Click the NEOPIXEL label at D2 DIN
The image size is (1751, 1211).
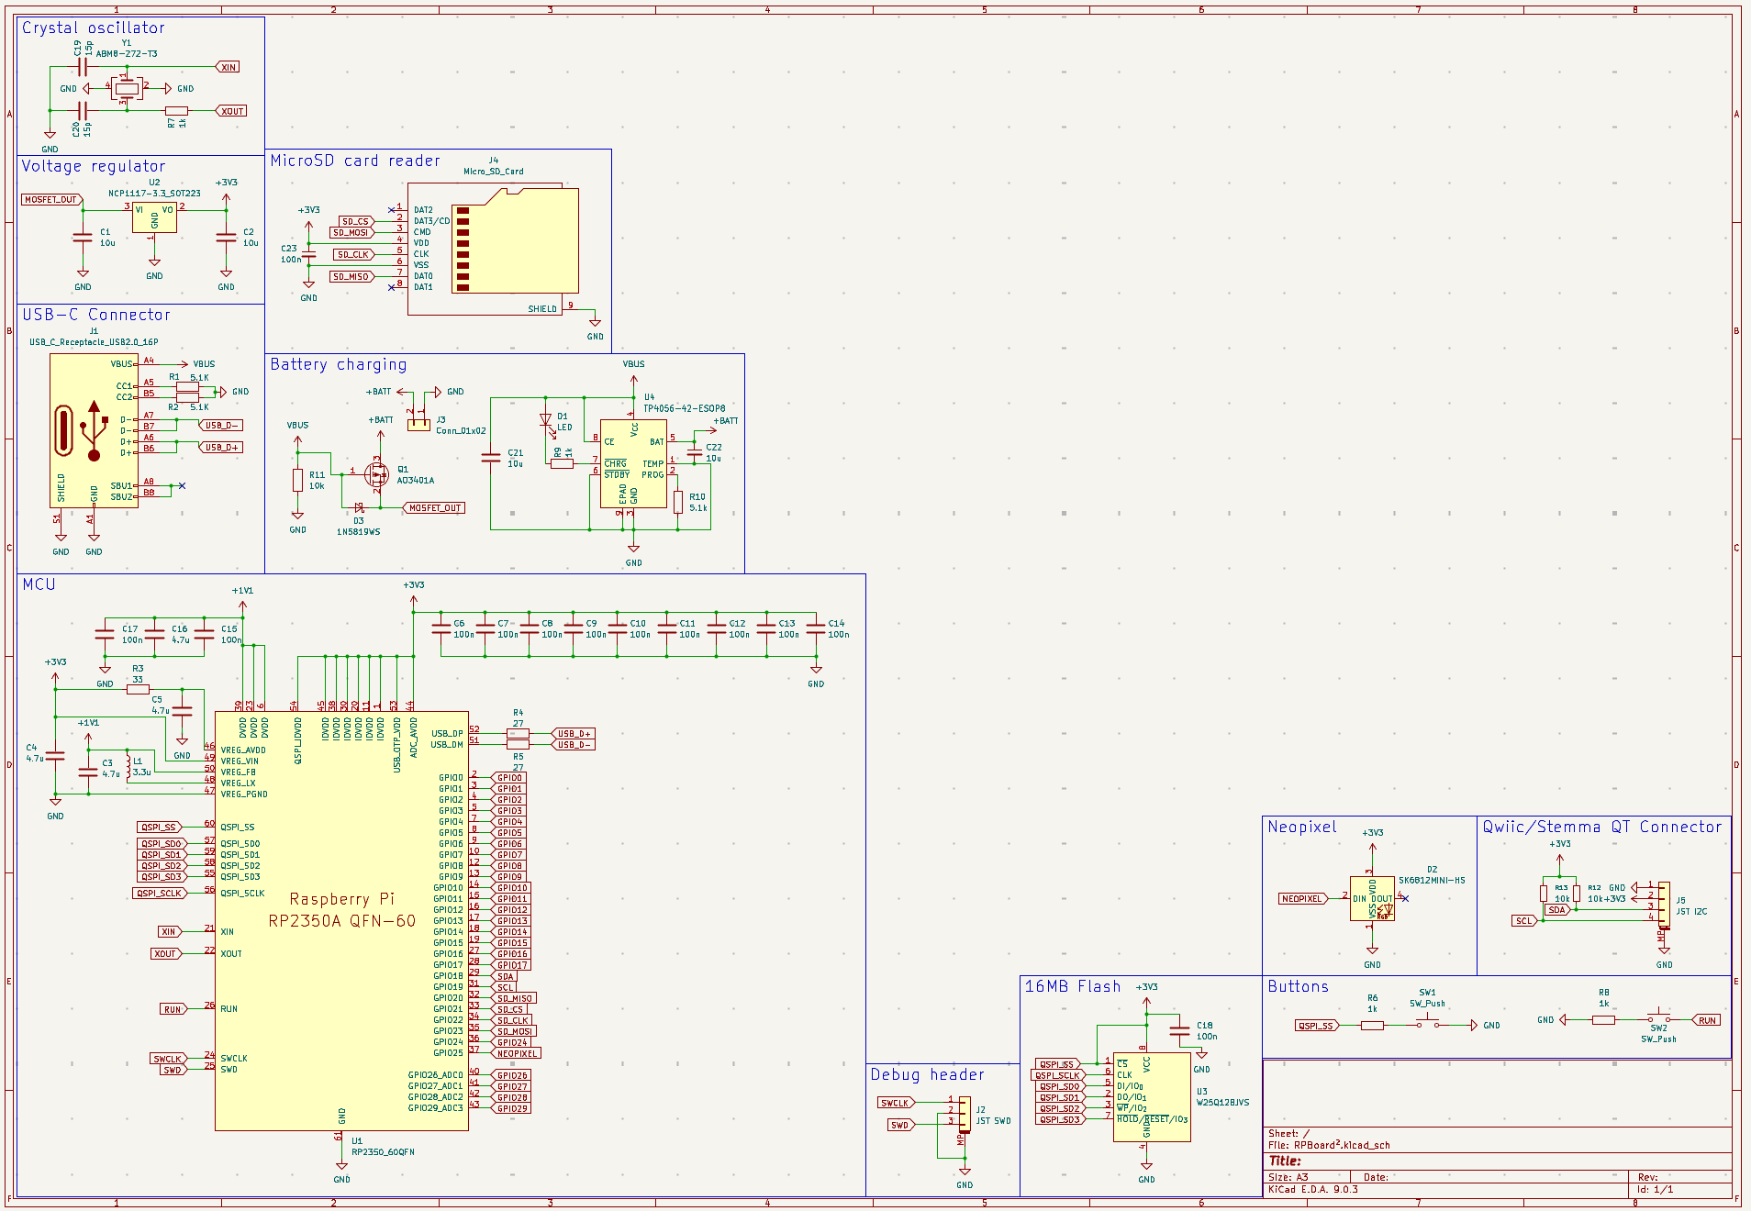(1301, 899)
